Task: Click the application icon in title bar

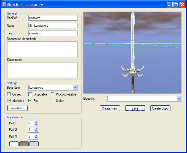Action: (x=4, y=5)
